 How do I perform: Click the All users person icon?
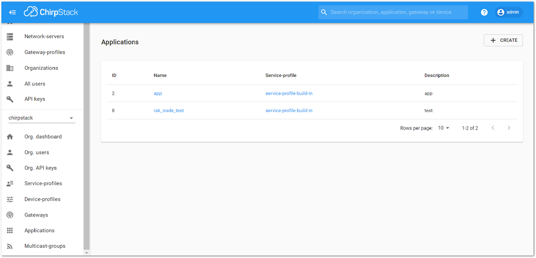tap(10, 84)
